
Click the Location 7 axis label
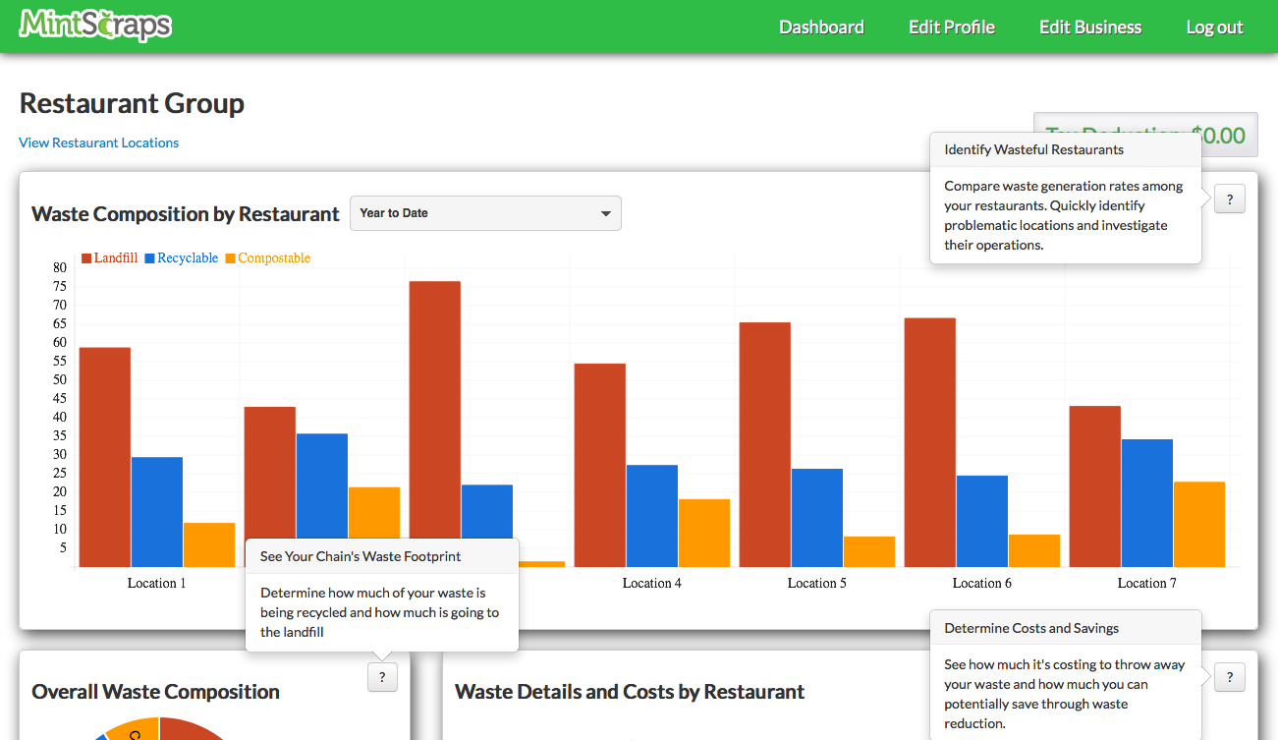[x=1147, y=584]
